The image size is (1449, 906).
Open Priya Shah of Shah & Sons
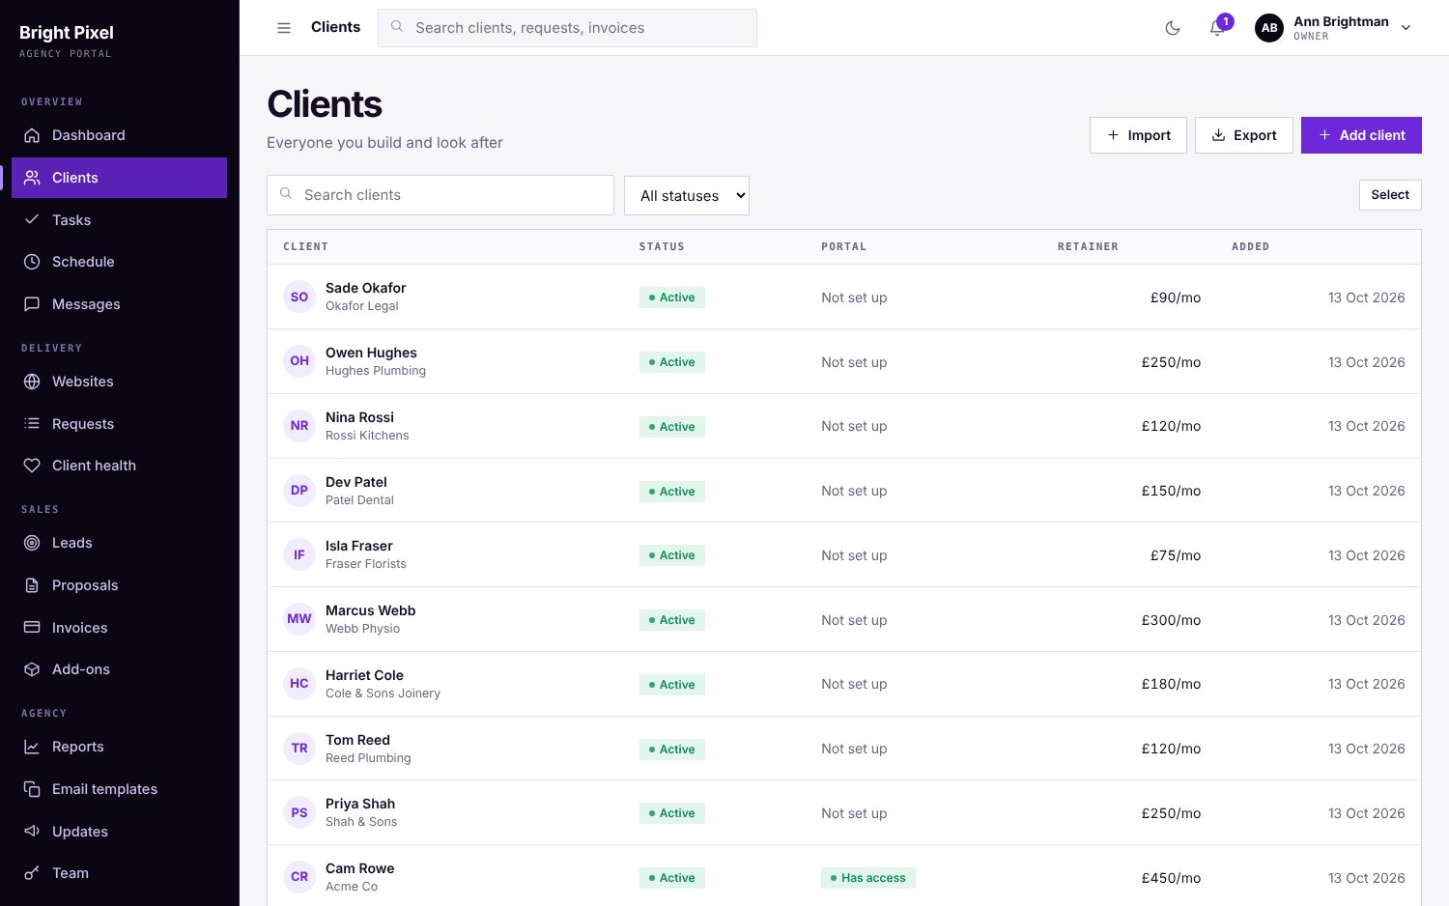coord(843,812)
